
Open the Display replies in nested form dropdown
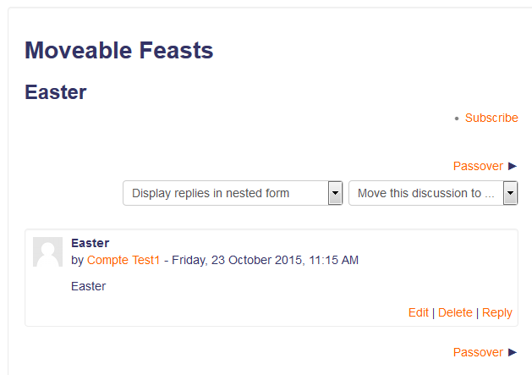tap(233, 193)
